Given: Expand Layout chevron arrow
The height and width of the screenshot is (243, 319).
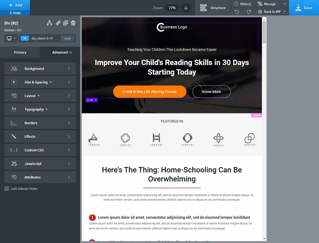Looking at the screenshot, I should point(69,96).
